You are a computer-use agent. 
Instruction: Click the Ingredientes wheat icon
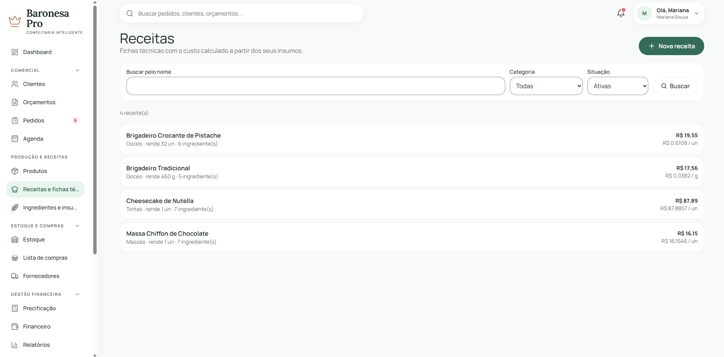coord(15,208)
